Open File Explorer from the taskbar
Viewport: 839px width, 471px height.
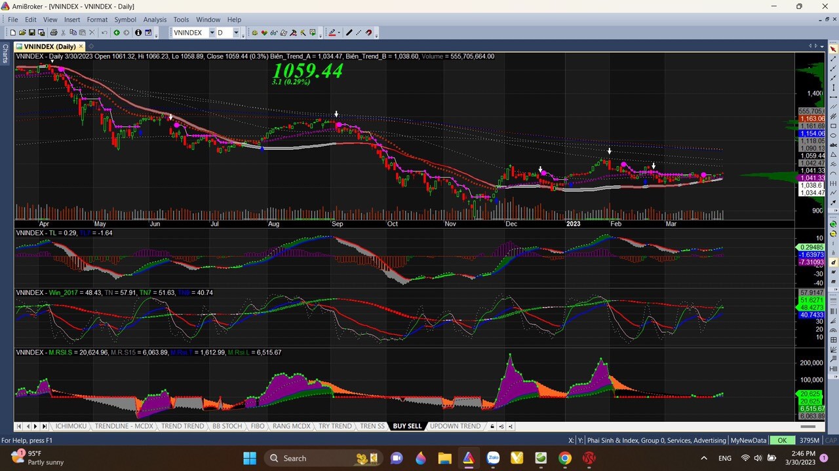444,458
